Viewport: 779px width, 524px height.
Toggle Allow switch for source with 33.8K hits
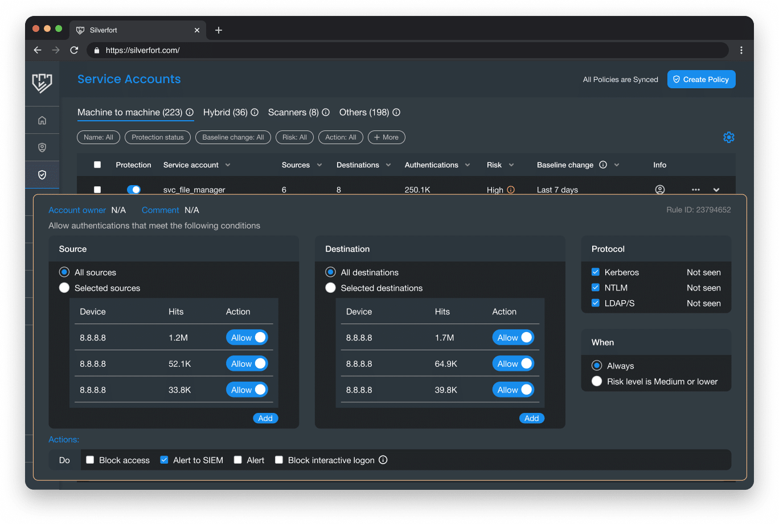[x=247, y=390]
